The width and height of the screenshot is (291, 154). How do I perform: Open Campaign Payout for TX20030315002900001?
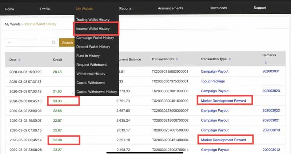click(215, 71)
